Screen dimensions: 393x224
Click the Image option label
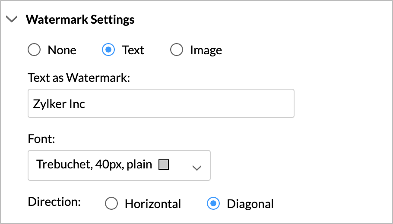click(x=206, y=50)
